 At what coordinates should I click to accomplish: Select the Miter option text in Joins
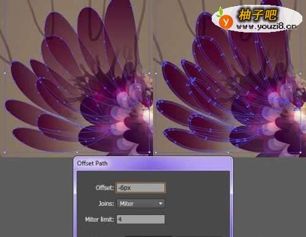pyautogui.click(x=127, y=203)
